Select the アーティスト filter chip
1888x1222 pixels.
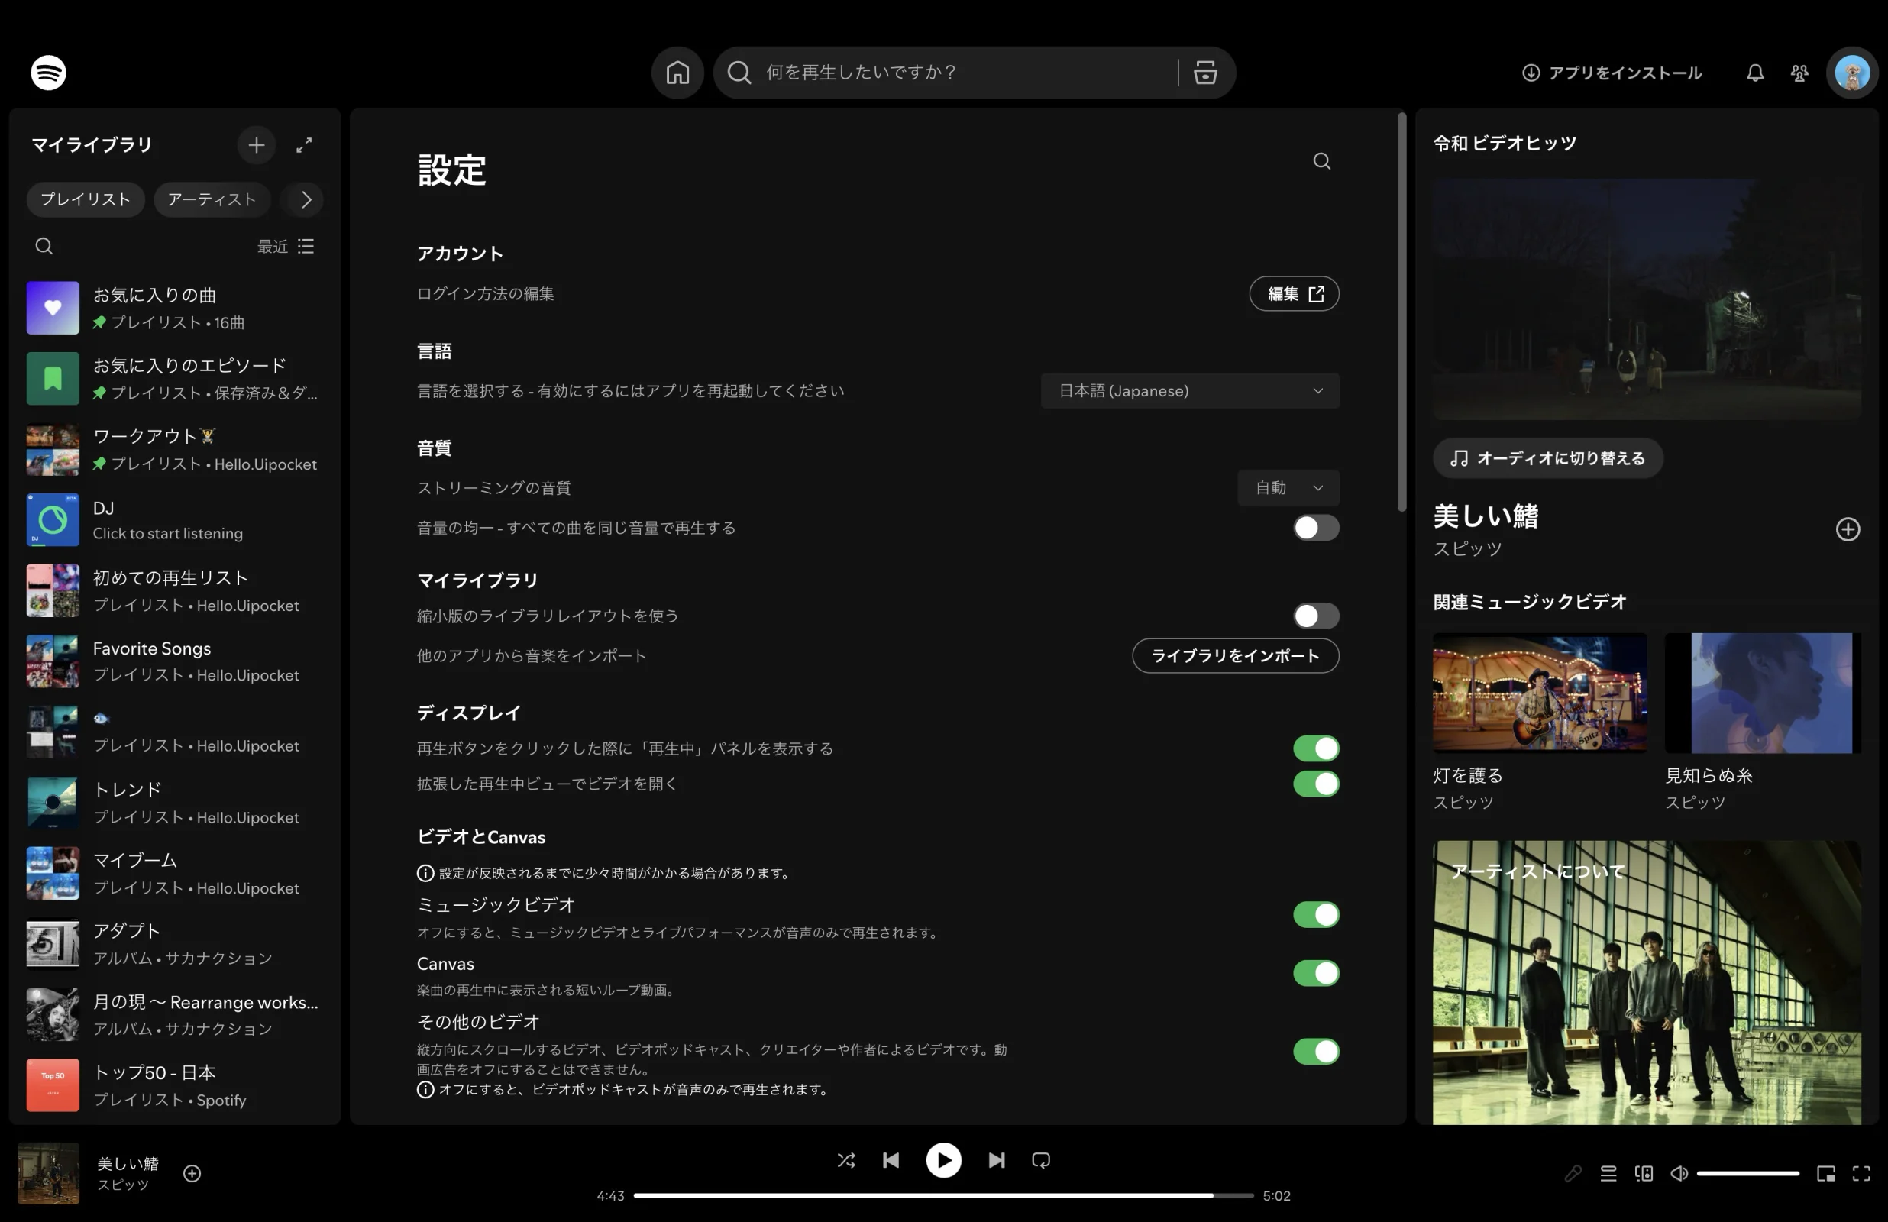pyautogui.click(x=212, y=199)
